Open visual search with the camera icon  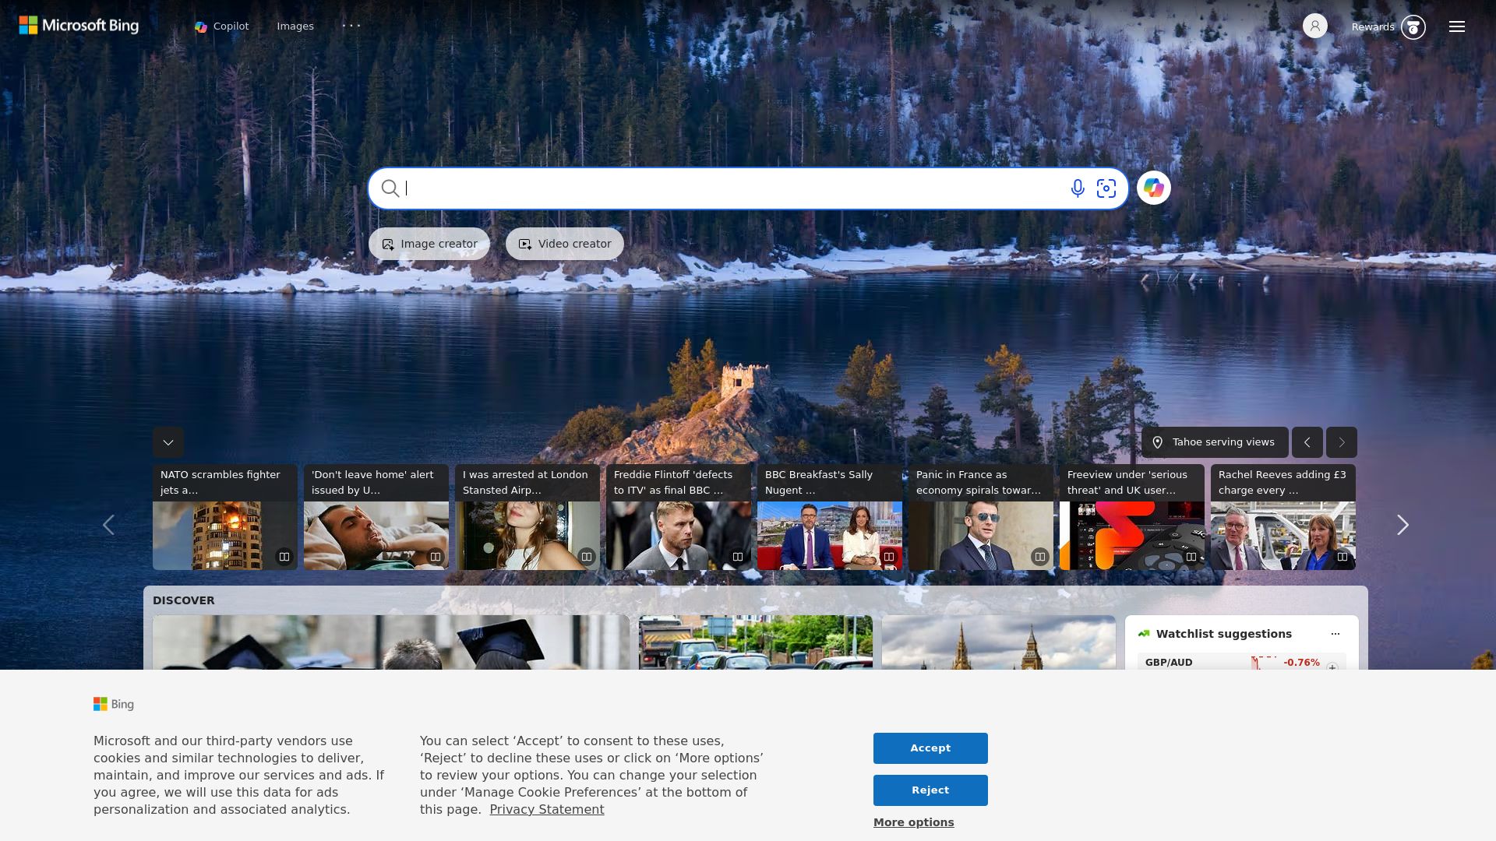coord(1106,188)
